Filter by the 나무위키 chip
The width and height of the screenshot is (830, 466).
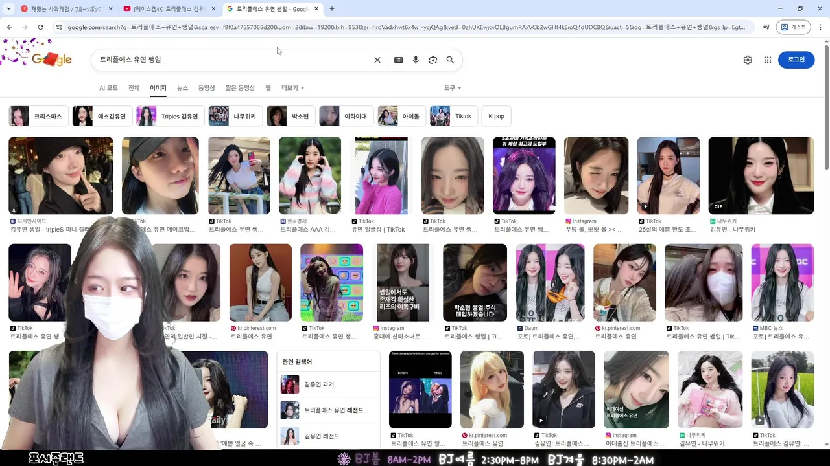pyautogui.click(x=235, y=116)
